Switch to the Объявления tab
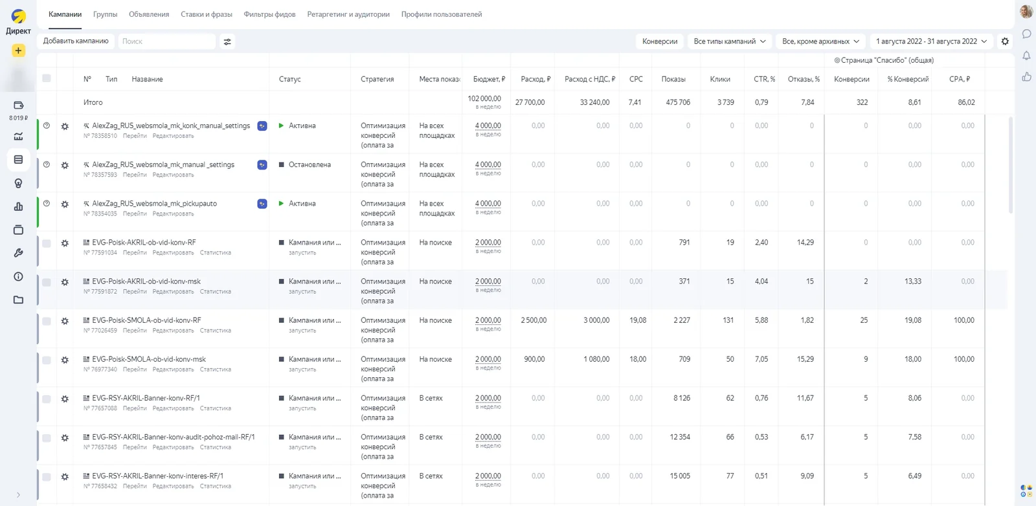Image resolution: width=1036 pixels, height=506 pixels. (149, 14)
